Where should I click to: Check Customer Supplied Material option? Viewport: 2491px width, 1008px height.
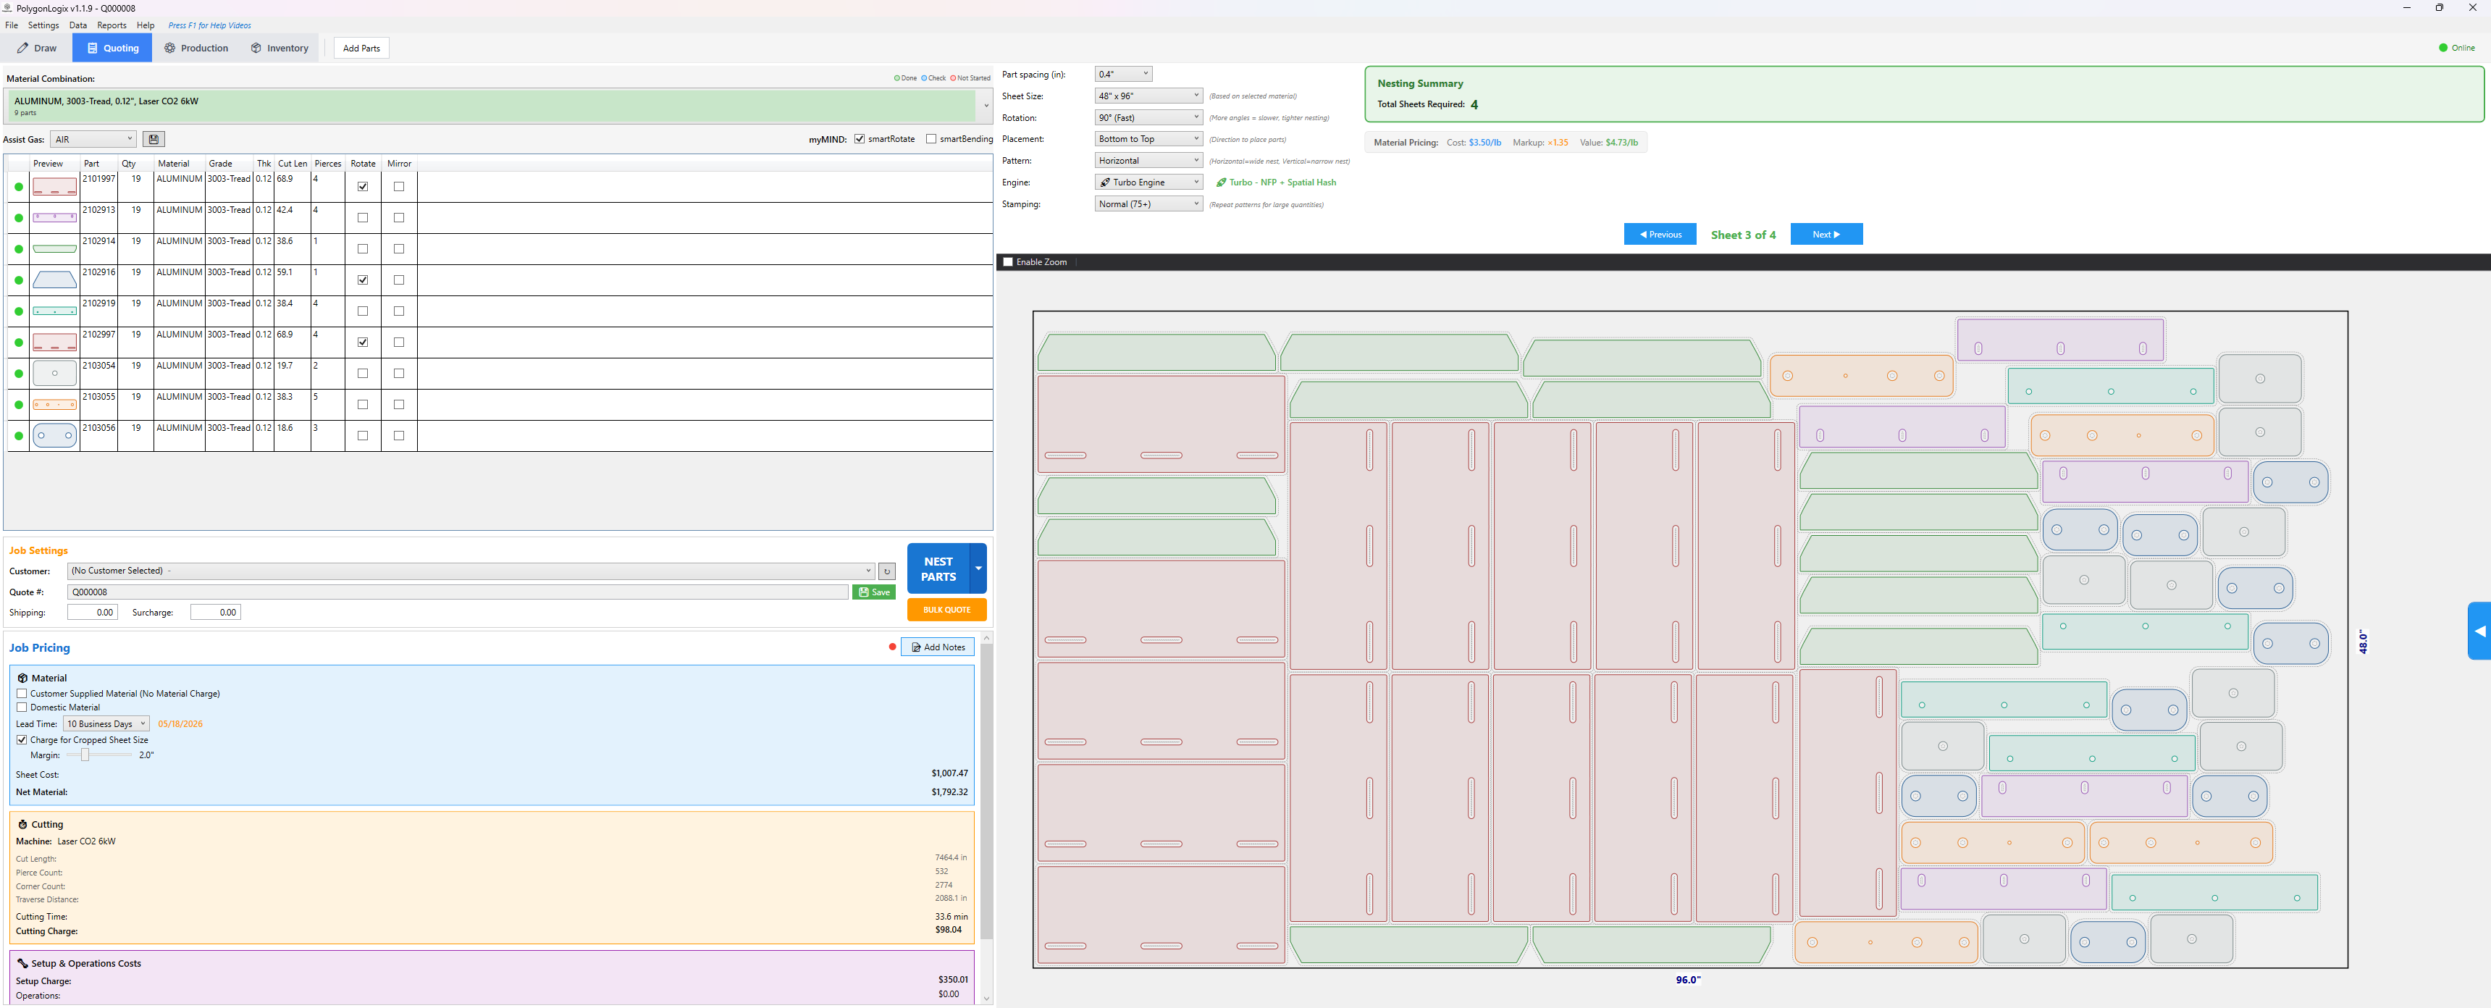click(x=21, y=694)
